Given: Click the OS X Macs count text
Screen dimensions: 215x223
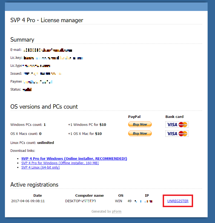Looking at the screenshot, I should pos(26,134).
